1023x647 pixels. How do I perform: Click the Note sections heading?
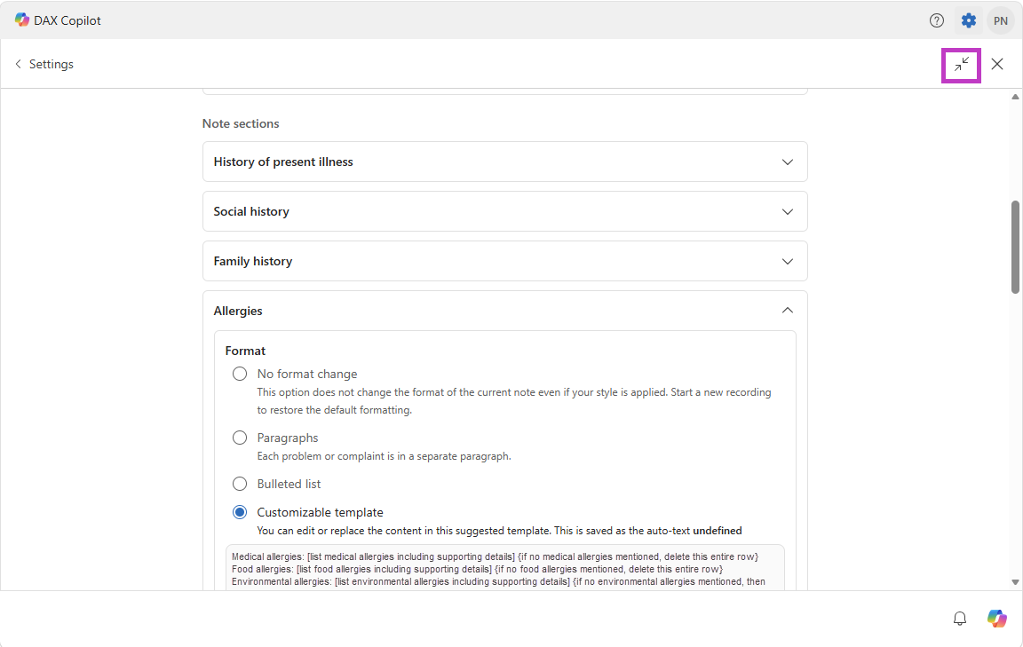tap(241, 123)
